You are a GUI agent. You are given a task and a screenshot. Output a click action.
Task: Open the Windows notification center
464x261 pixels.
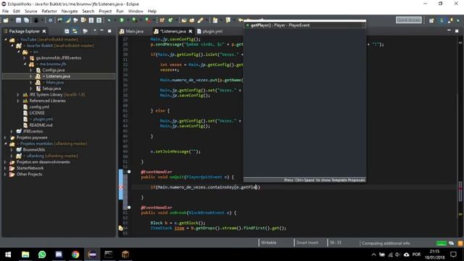tap(453, 254)
